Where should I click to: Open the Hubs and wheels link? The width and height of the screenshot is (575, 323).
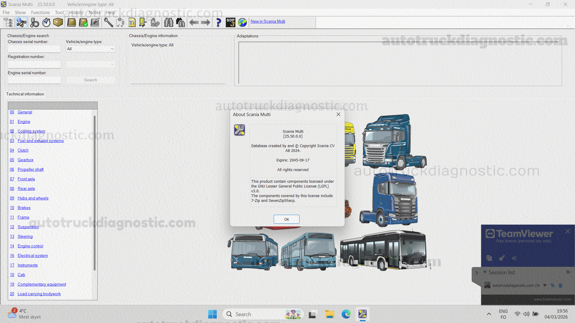[33, 198]
